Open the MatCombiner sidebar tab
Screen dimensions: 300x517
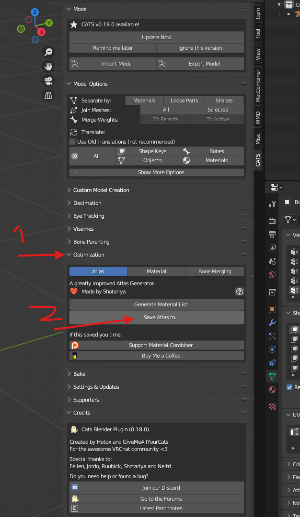[x=258, y=85]
